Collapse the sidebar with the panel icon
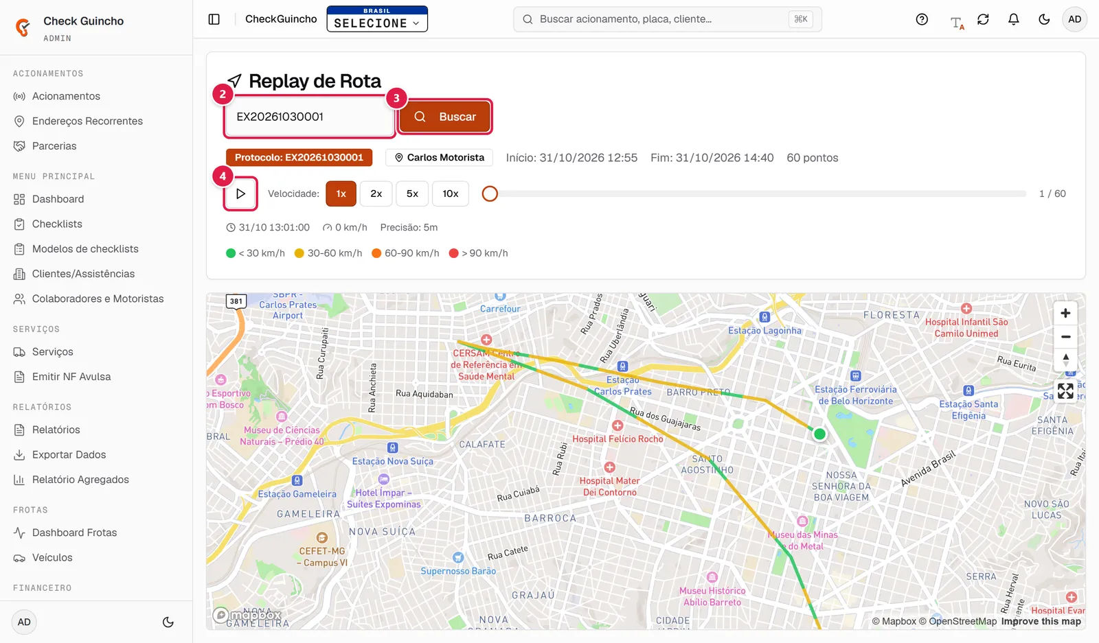Screen dimensions: 1099x643 [x=214, y=19]
